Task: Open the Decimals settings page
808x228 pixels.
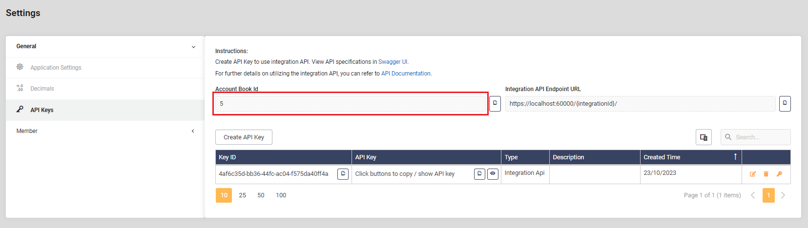Action: pos(42,89)
